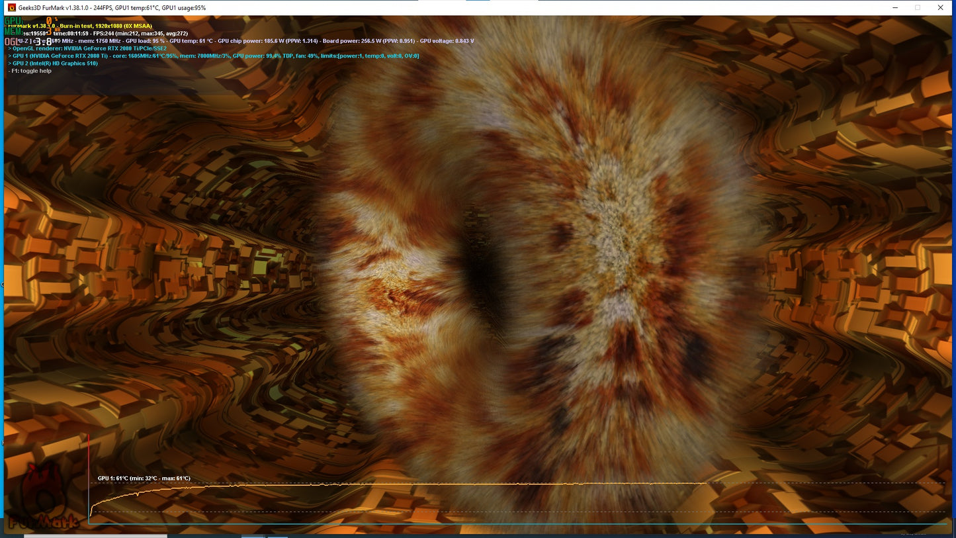Click the orange temperature curve in graph
The height and width of the screenshot is (538, 956).
tap(397, 484)
